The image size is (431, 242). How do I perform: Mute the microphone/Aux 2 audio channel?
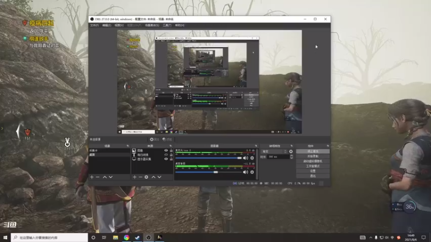click(x=246, y=158)
